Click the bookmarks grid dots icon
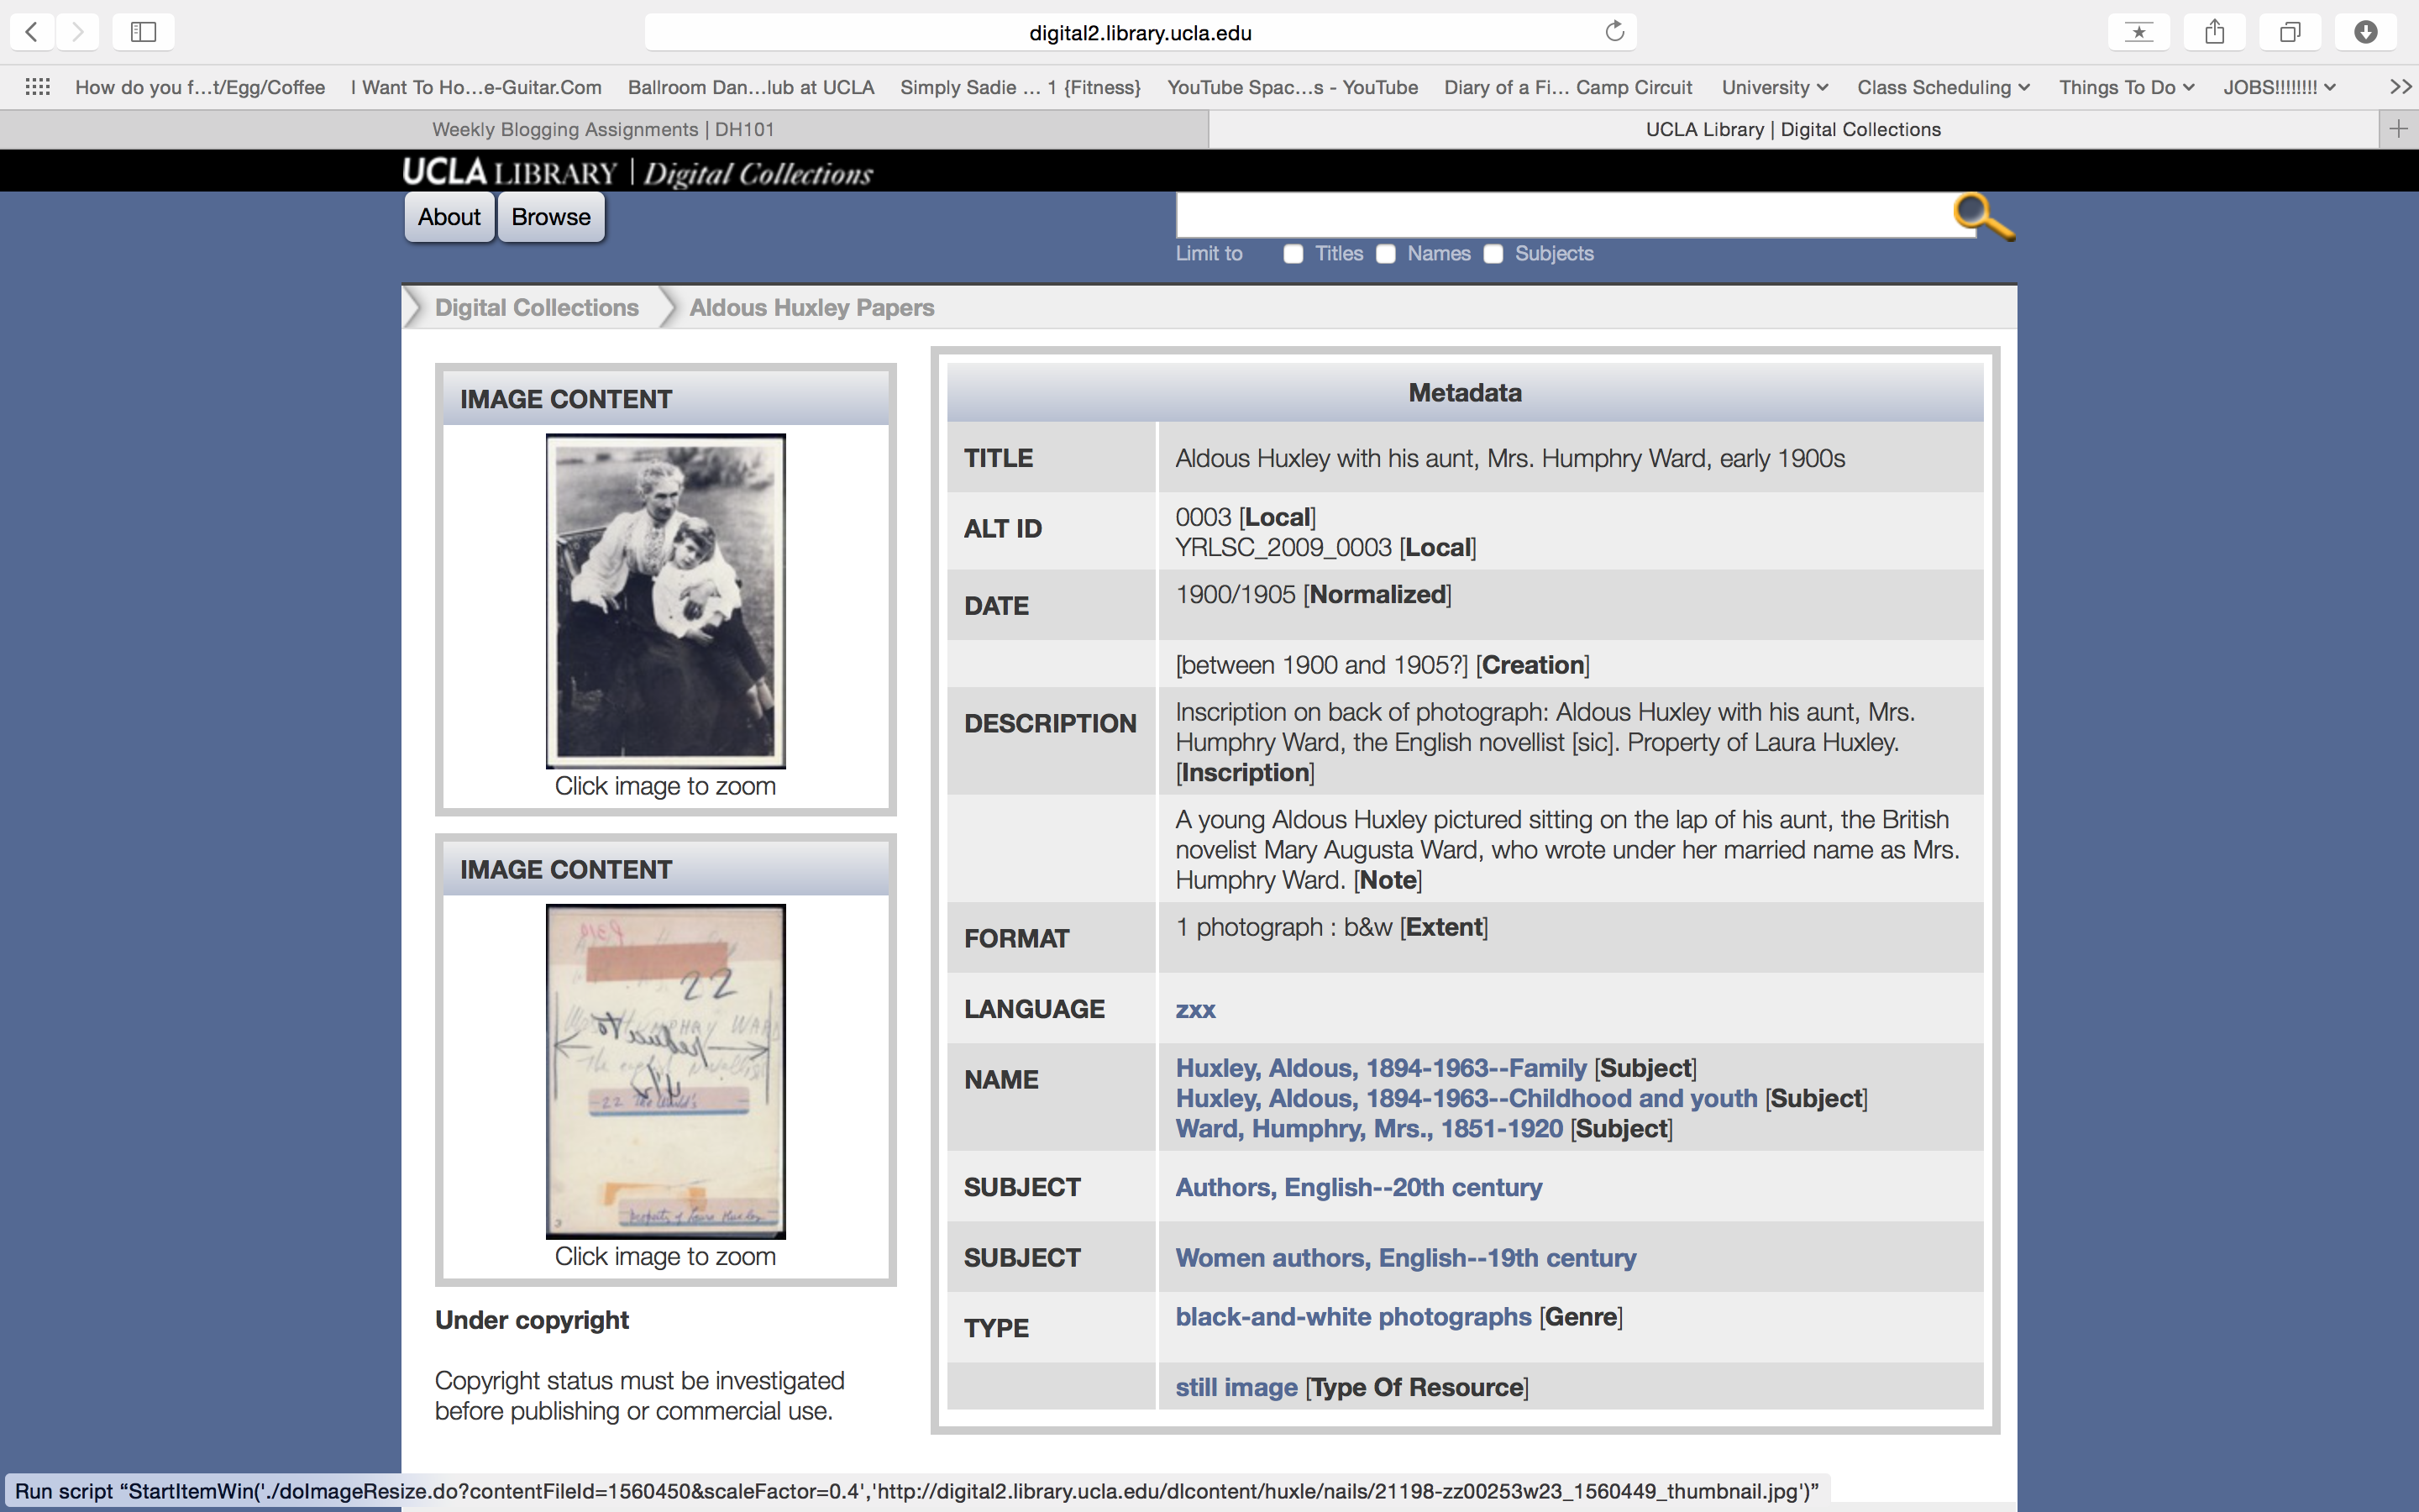The height and width of the screenshot is (1512, 2419). tap(37, 87)
